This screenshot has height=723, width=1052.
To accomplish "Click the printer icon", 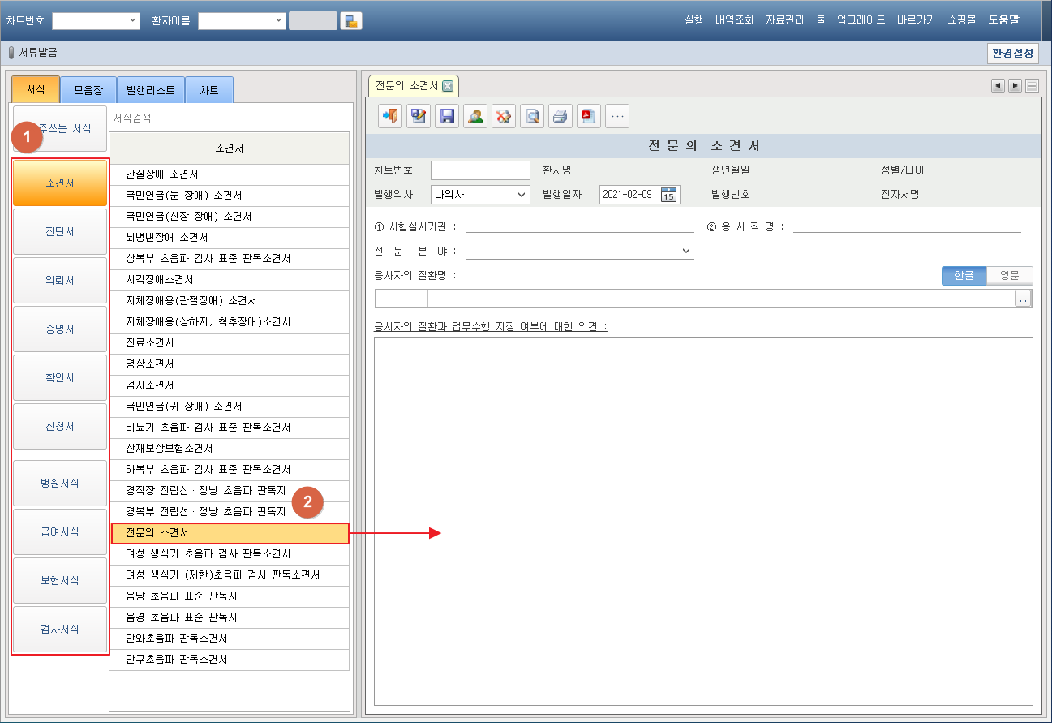I will coord(560,116).
